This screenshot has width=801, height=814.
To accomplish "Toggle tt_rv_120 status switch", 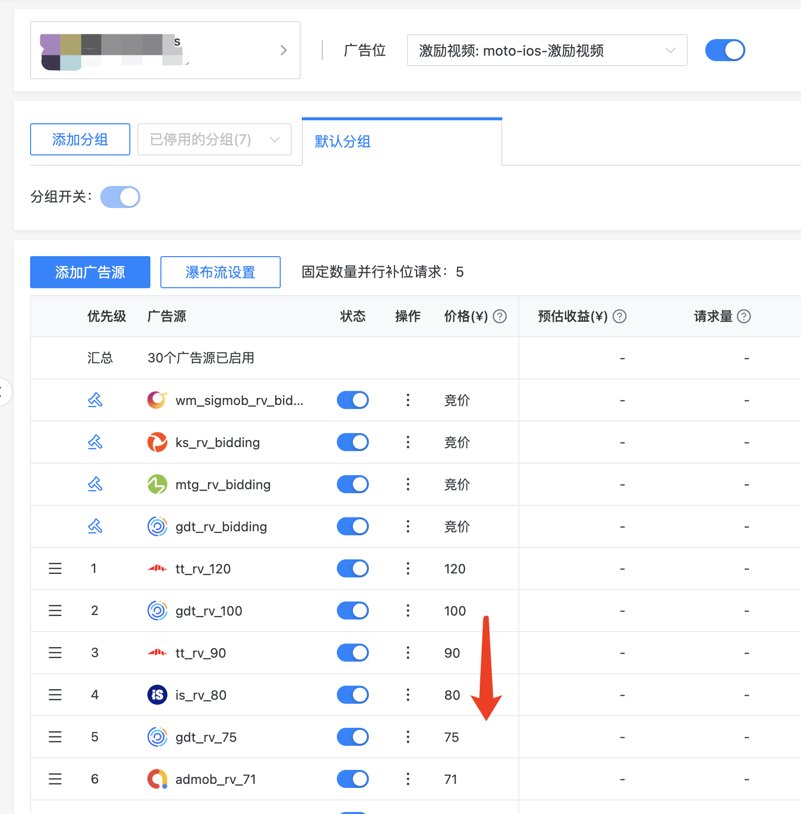I will [353, 568].
